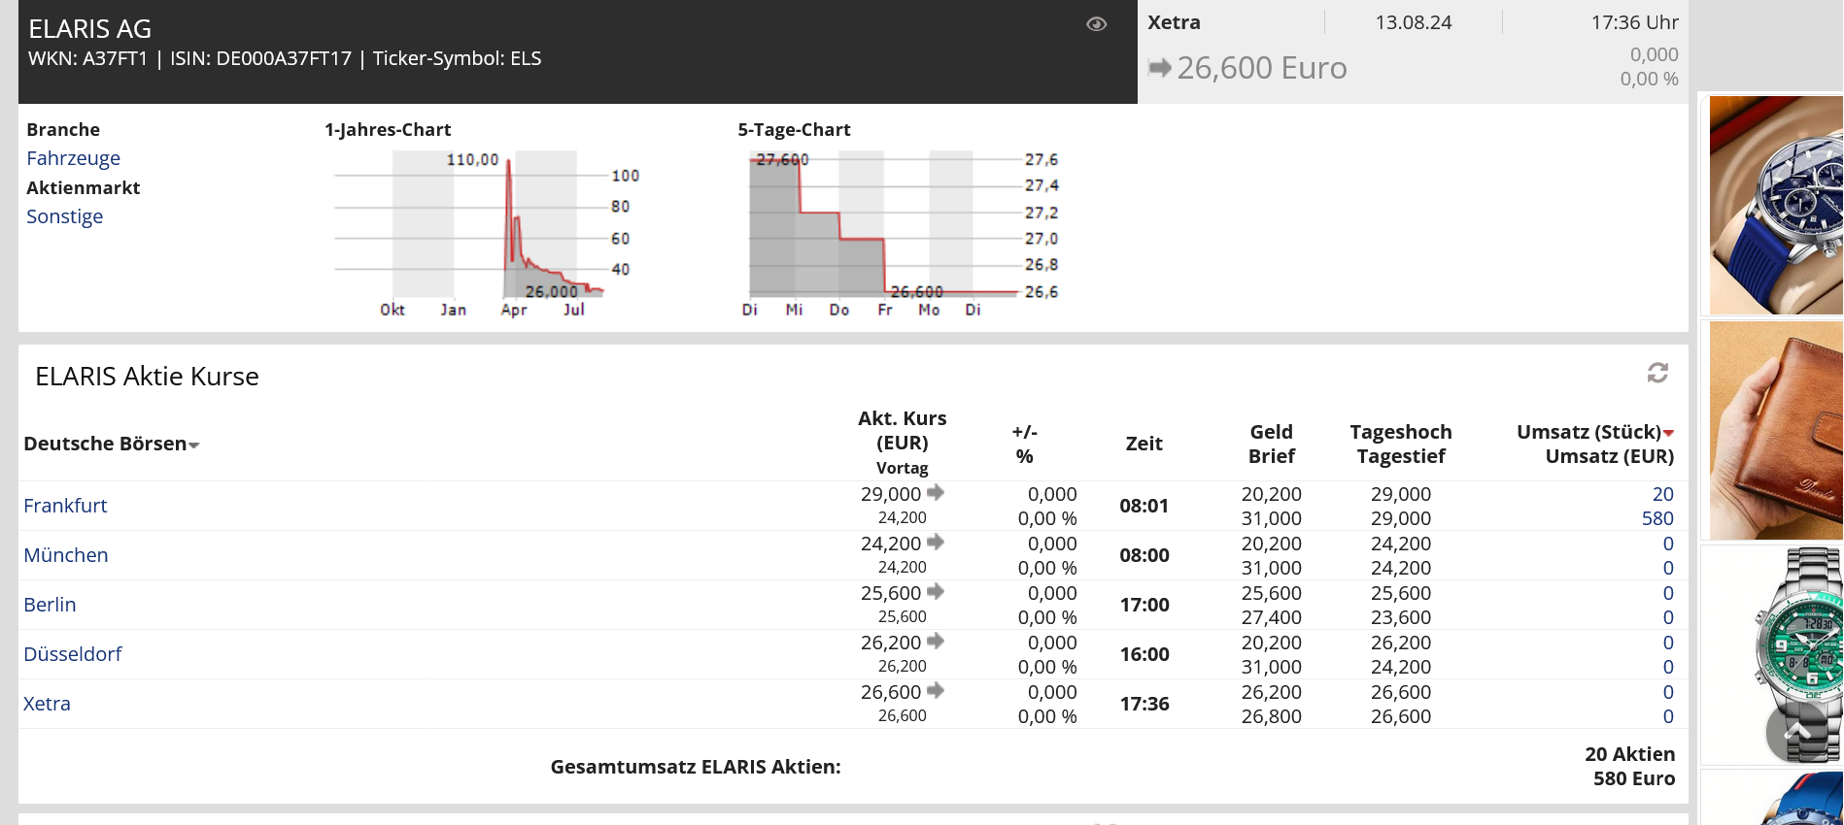Sort by Umsatz (Stück) red arrow
The image size is (1844, 825).
click(1668, 433)
